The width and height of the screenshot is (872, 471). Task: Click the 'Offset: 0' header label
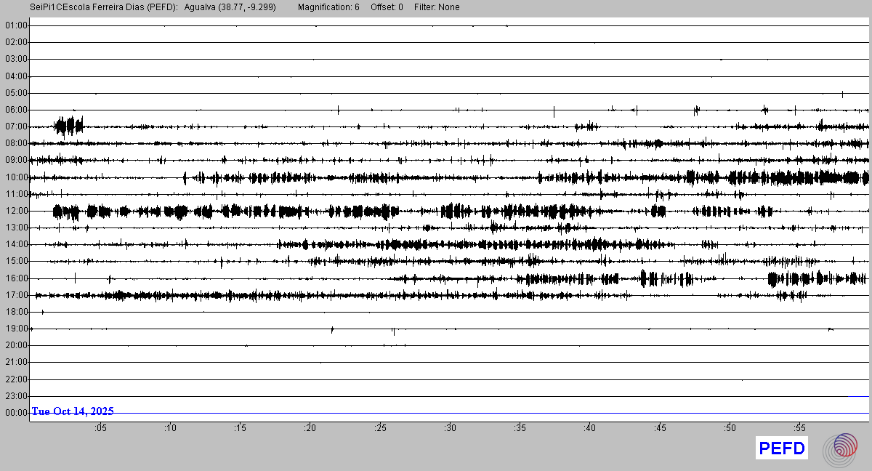[x=387, y=7]
